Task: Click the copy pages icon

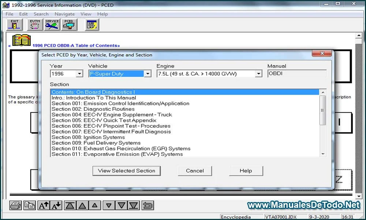Action: click(x=29, y=205)
